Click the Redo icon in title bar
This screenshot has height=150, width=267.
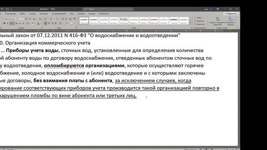(x=8, y=9)
